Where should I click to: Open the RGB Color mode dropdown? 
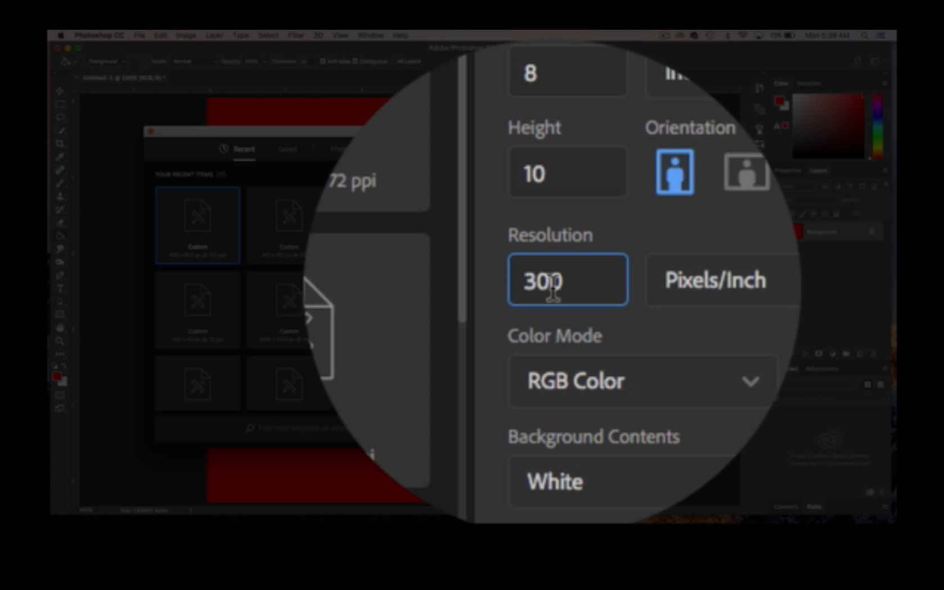point(643,381)
